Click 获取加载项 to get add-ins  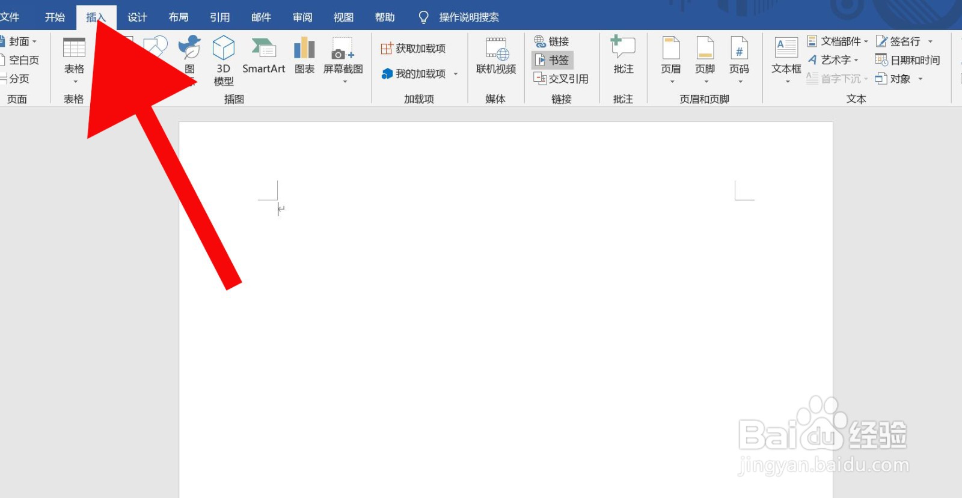(x=414, y=49)
